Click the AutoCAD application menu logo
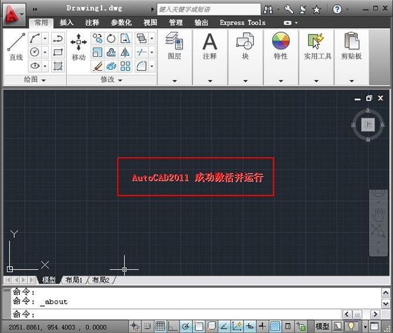This screenshot has height=333, width=393. tap(14, 14)
